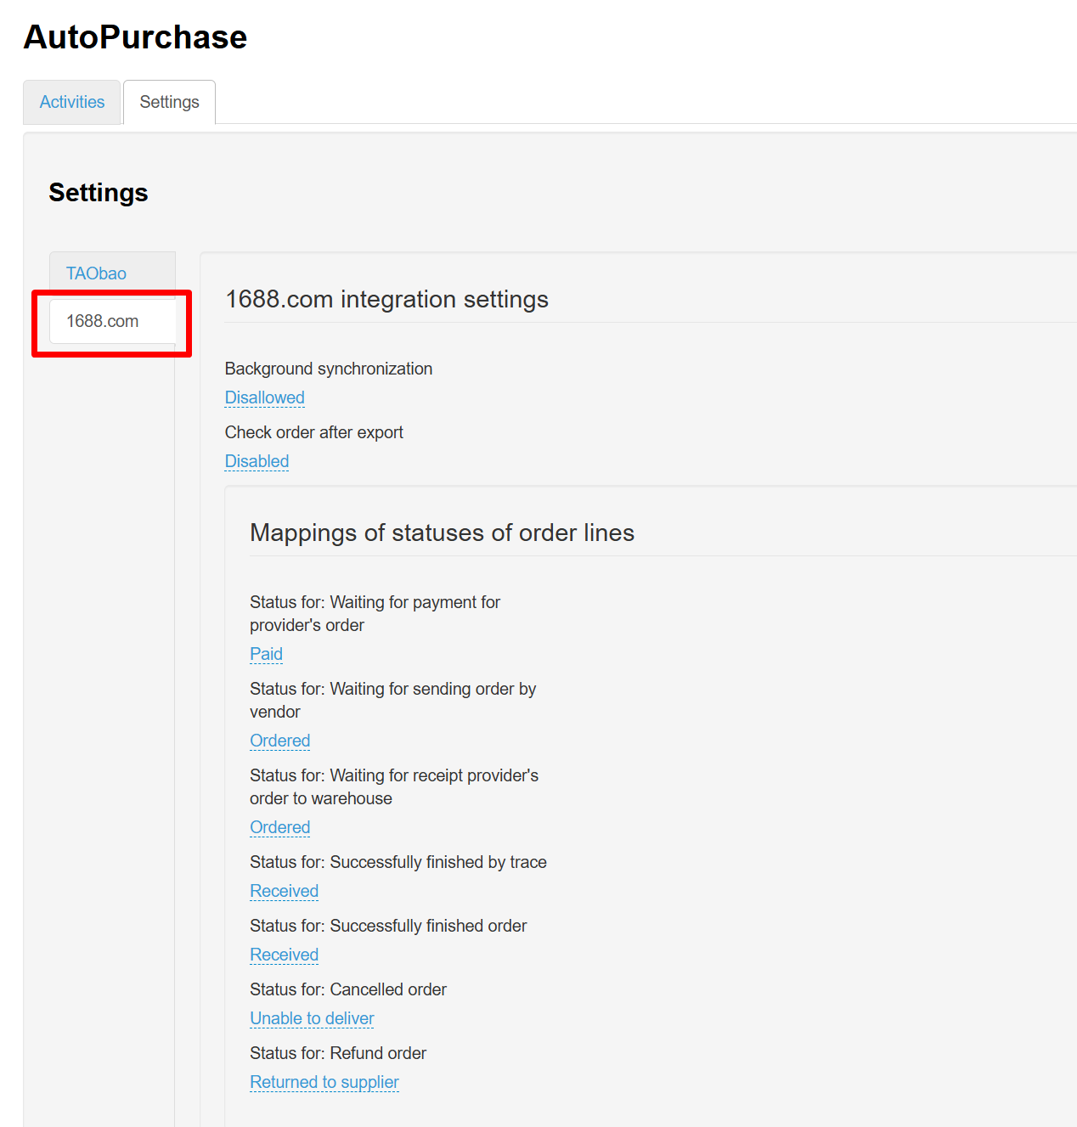Change Received status for finished by trace
1077x1127 pixels.
284,891
